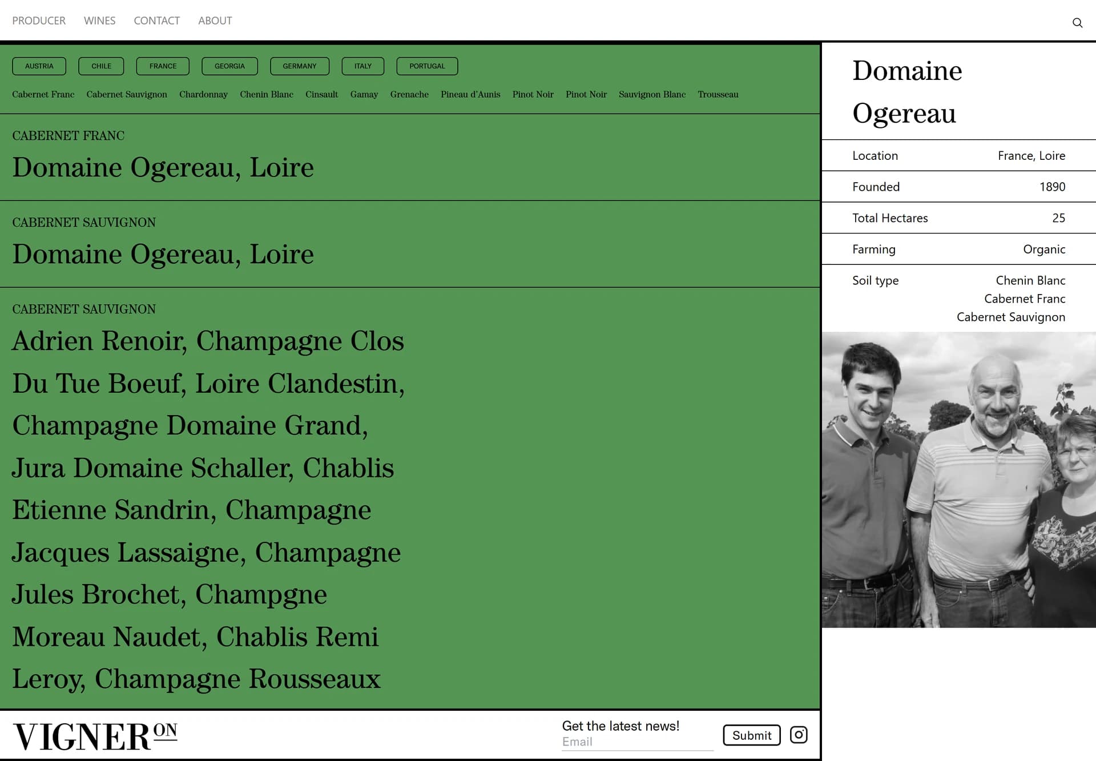
Task: Click the Jules Brochet, Champgne entry
Action: tap(170, 594)
